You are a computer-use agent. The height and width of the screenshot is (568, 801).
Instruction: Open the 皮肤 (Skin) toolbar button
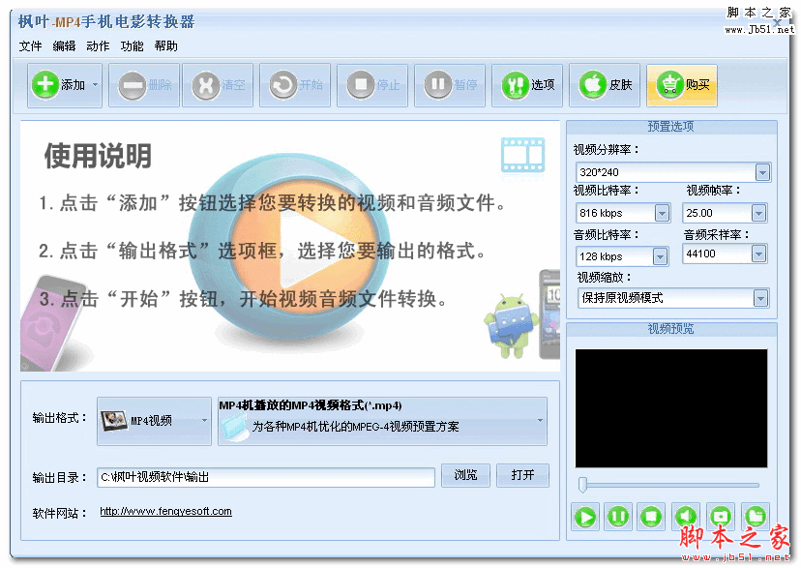605,85
